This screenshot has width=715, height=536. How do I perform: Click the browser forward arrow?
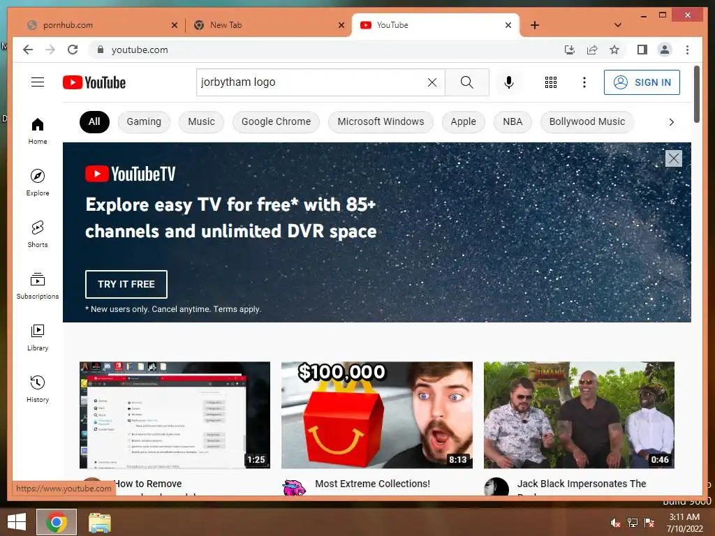(50, 50)
